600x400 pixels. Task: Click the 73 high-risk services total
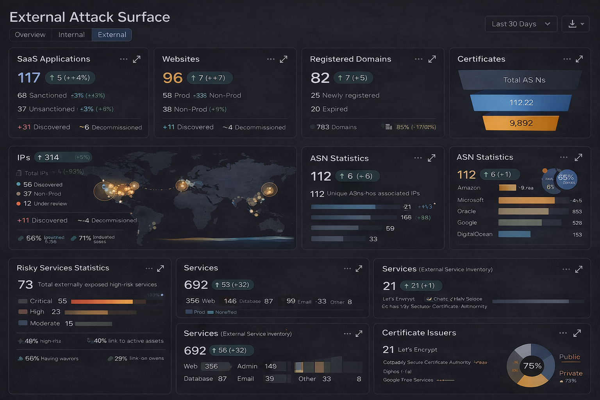[25, 284]
